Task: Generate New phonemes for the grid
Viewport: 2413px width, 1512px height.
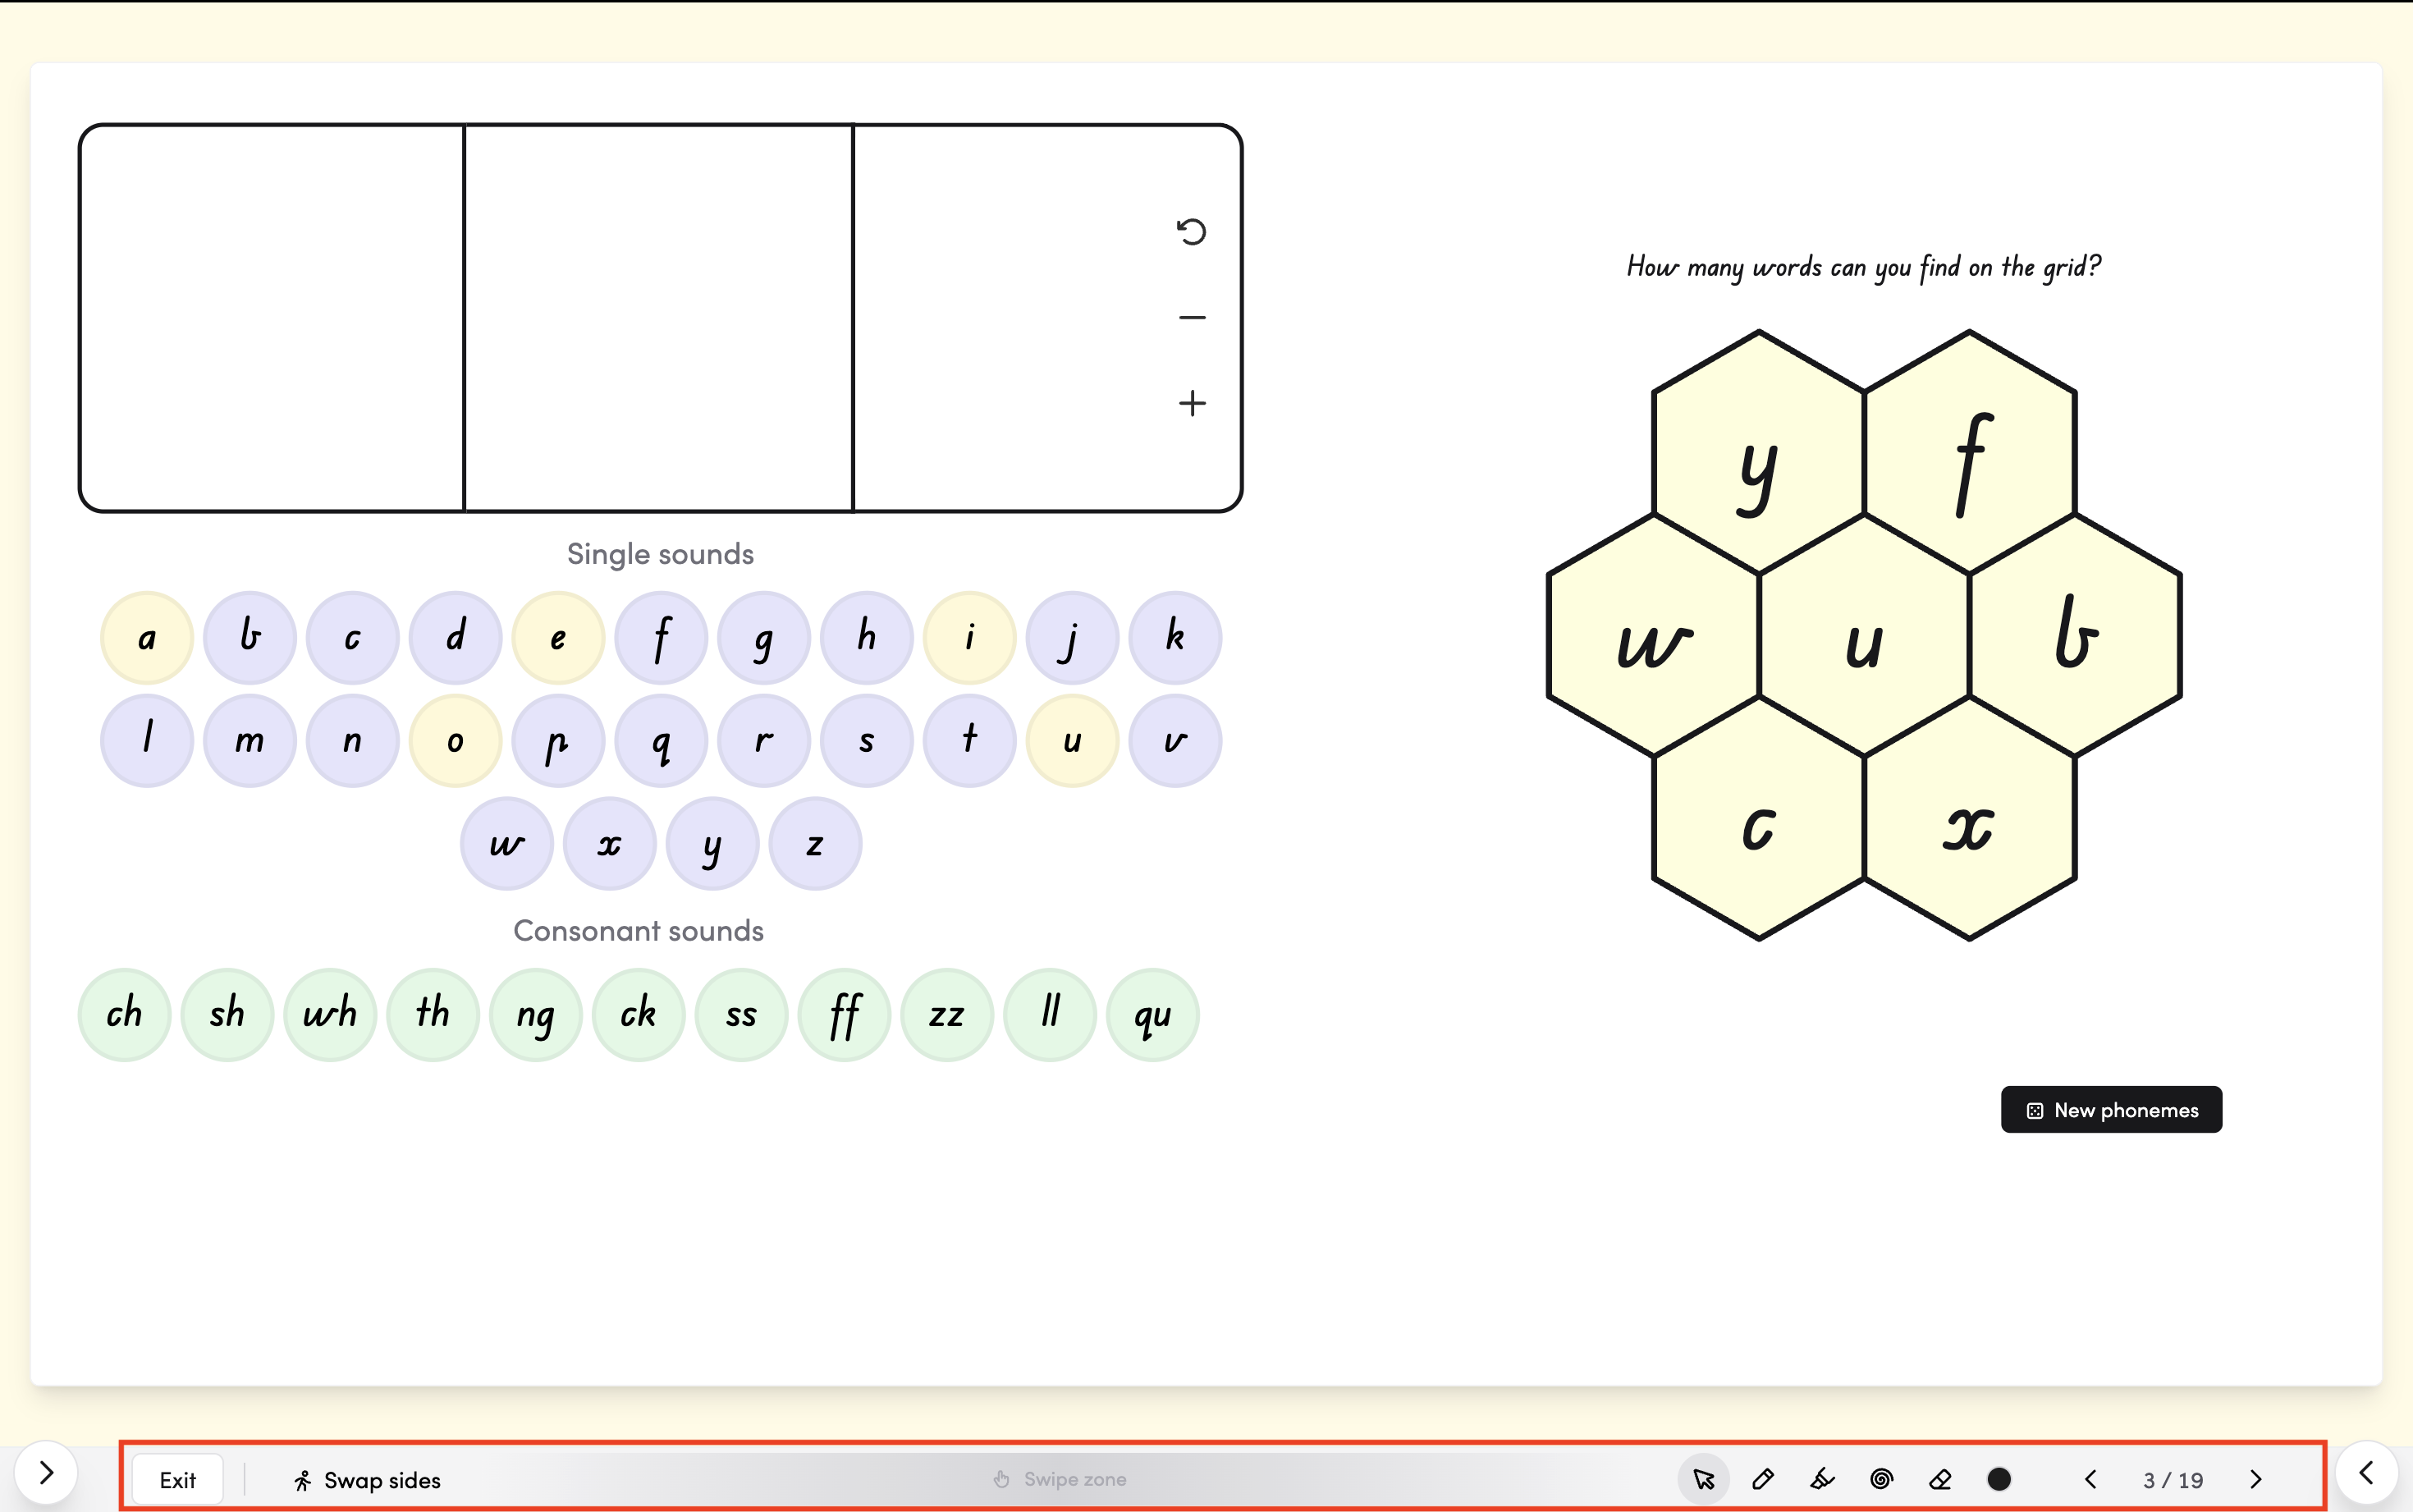Action: pos(2111,1110)
